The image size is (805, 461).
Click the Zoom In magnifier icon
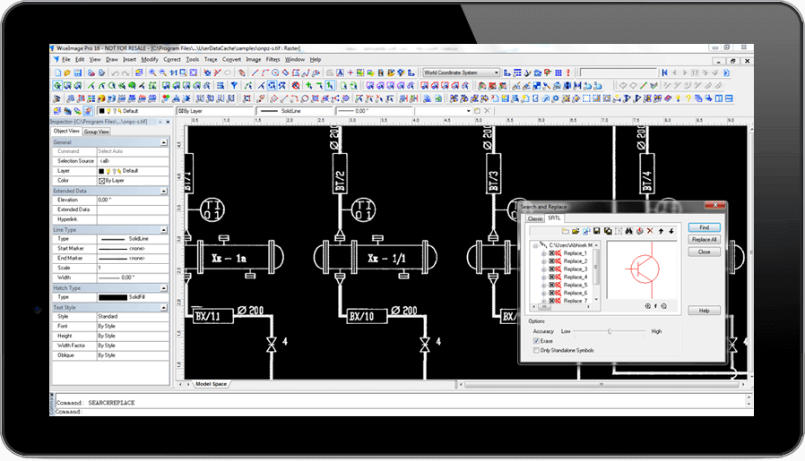(x=151, y=72)
